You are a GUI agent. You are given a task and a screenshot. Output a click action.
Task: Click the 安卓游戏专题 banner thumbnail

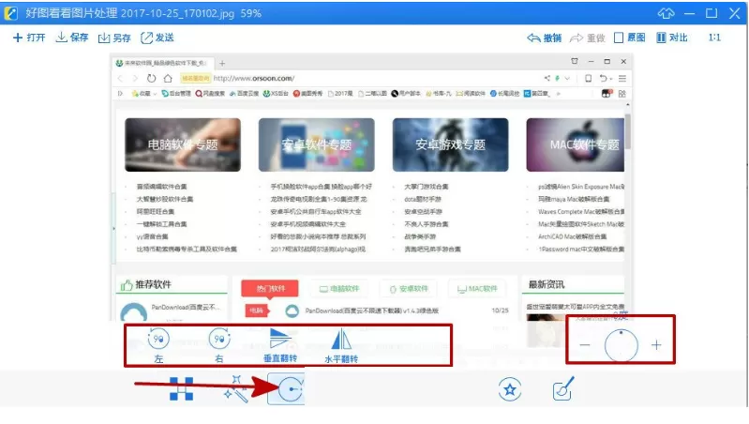[451, 144]
